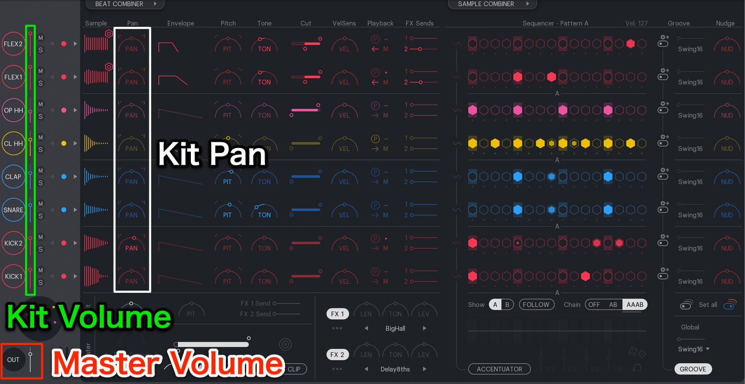Select the FLEX2 drum pad
Viewport: 745px width, 384px height.
point(13,44)
